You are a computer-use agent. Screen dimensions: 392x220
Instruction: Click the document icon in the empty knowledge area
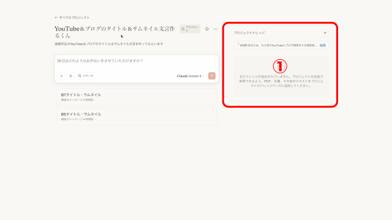tap(281, 67)
